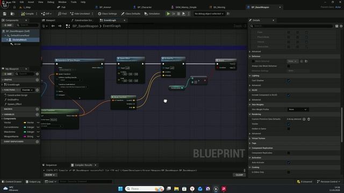Open the OnShotPro function
This screenshot has height=193, width=344.
(13, 100)
